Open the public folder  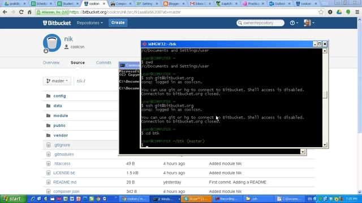coord(59,125)
